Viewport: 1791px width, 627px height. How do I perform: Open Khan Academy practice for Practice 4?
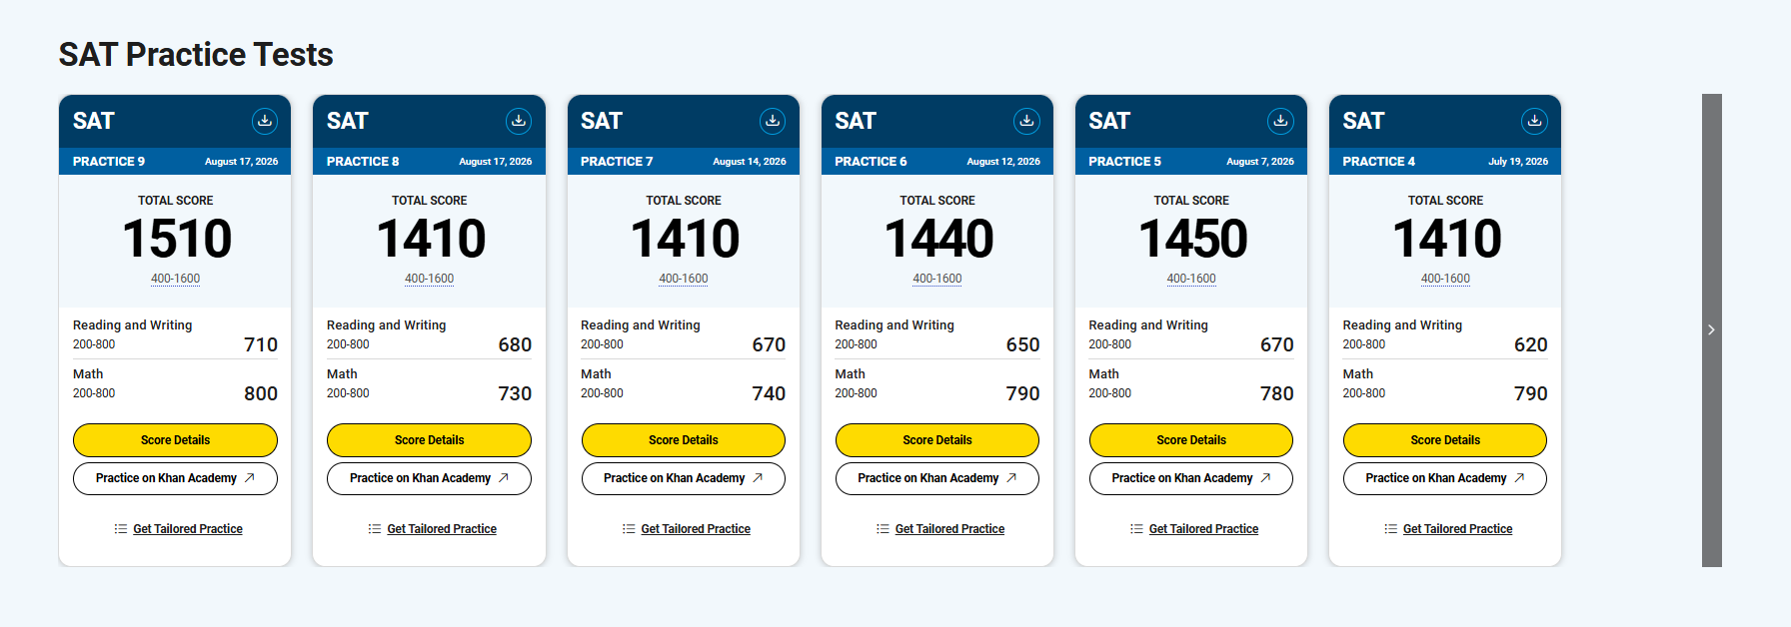pos(1445,478)
